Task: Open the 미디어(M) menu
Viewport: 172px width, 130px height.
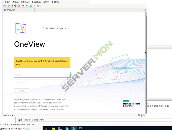Action: coord(25,2)
